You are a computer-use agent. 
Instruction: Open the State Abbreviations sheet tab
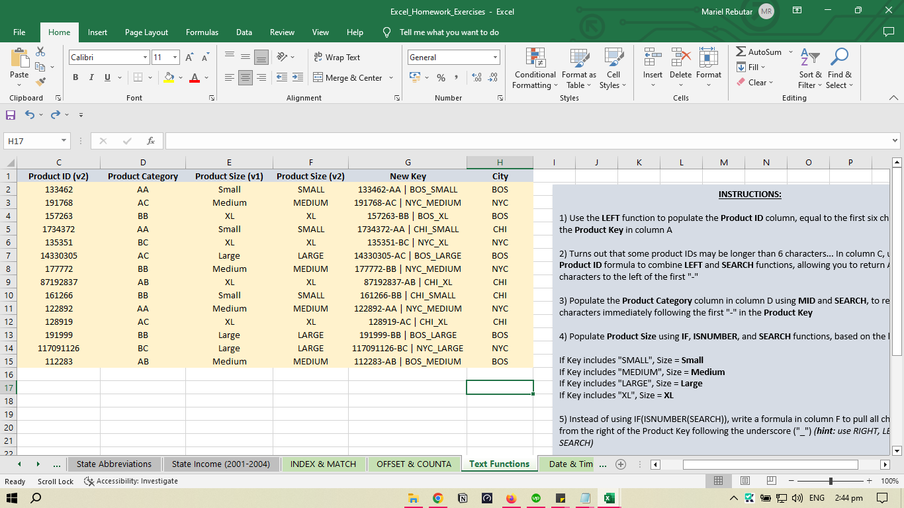114,464
